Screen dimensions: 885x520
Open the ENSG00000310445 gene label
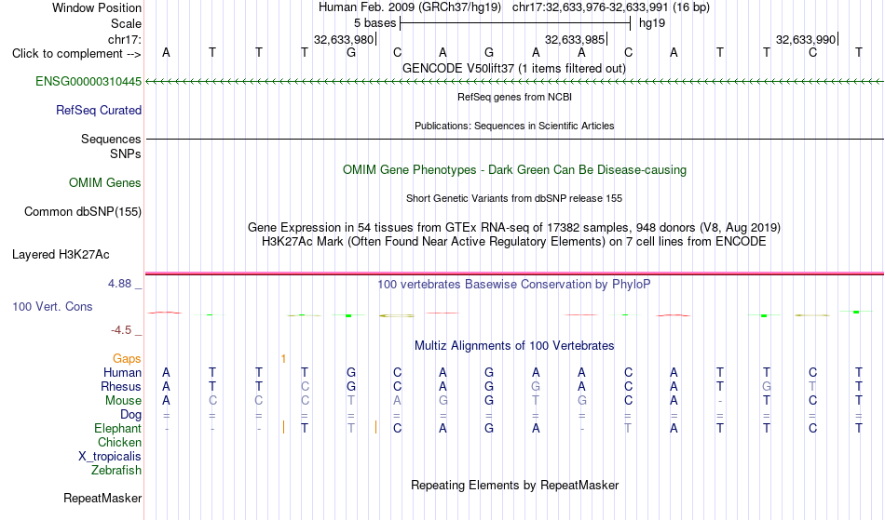(x=88, y=82)
